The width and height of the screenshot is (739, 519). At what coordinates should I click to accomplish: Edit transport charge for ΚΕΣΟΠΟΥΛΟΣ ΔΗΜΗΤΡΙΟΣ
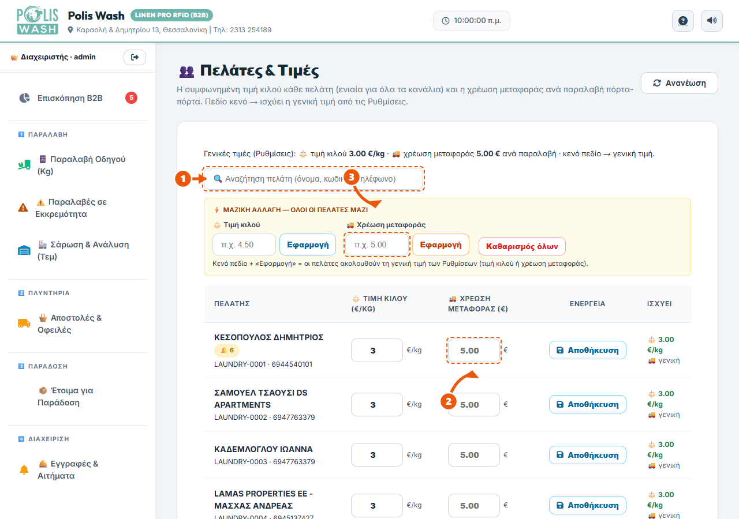[474, 351]
